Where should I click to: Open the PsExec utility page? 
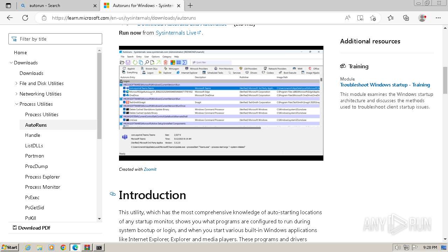click(32, 197)
